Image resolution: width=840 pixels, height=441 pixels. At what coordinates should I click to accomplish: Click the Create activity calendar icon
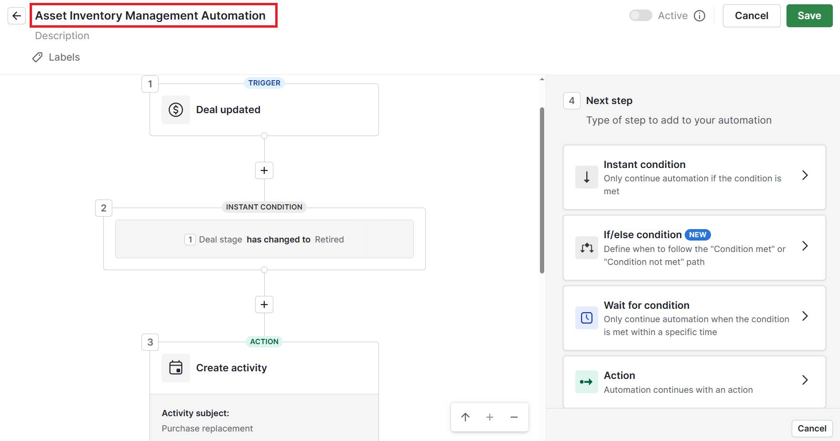click(x=175, y=367)
